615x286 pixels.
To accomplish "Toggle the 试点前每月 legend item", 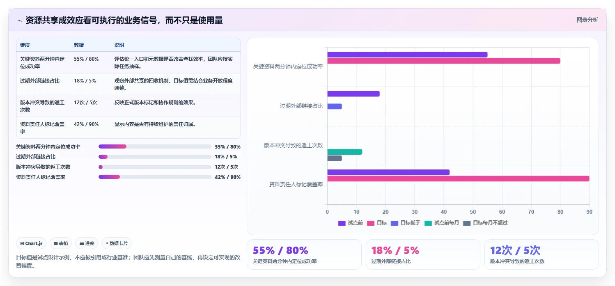I will click(441, 223).
